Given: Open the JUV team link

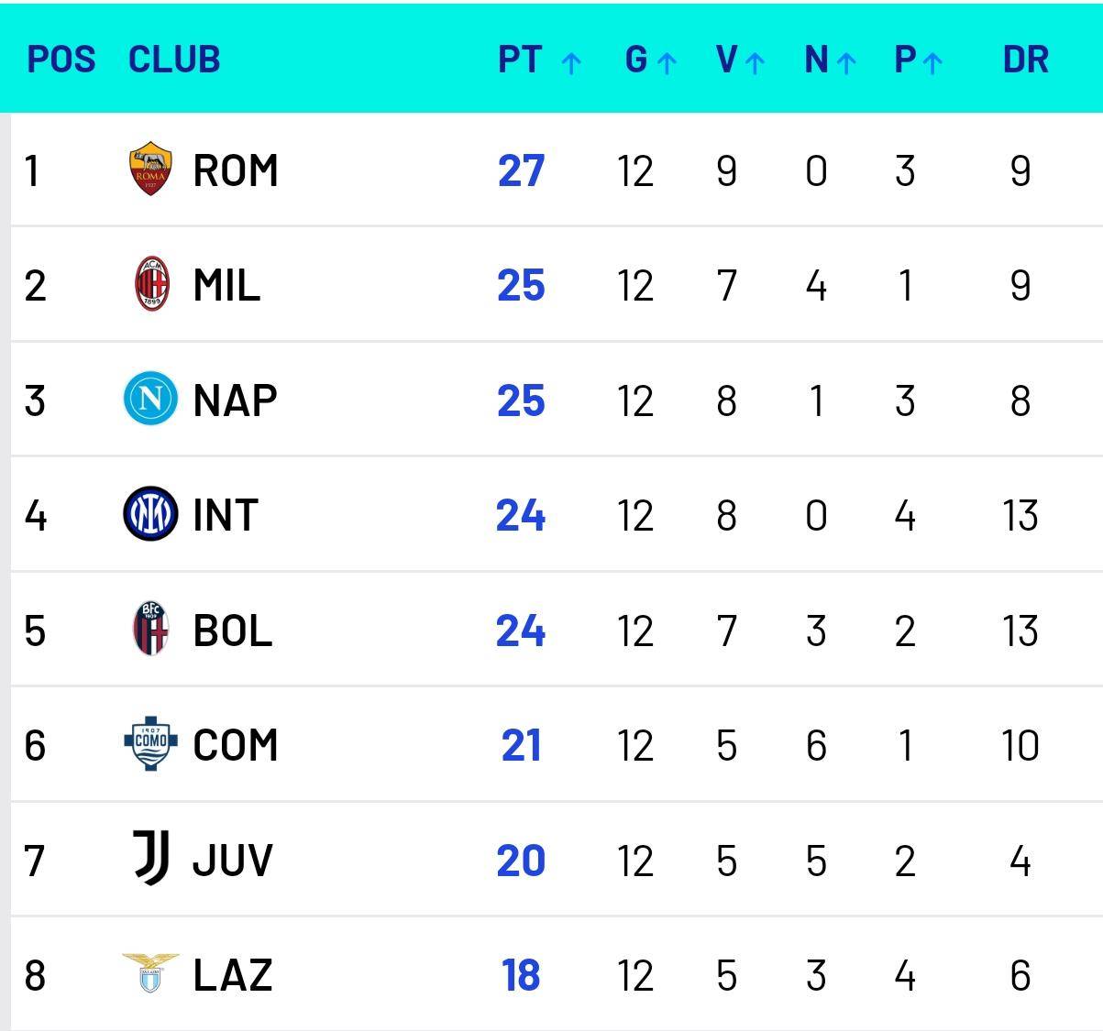Looking at the screenshot, I should [232, 860].
